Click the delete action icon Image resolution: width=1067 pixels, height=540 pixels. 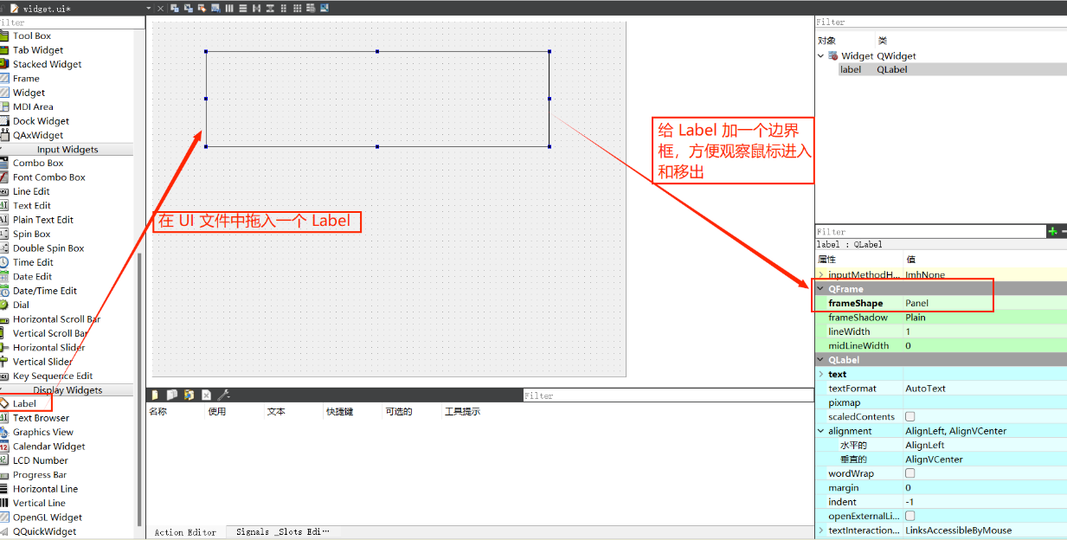(206, 395)
